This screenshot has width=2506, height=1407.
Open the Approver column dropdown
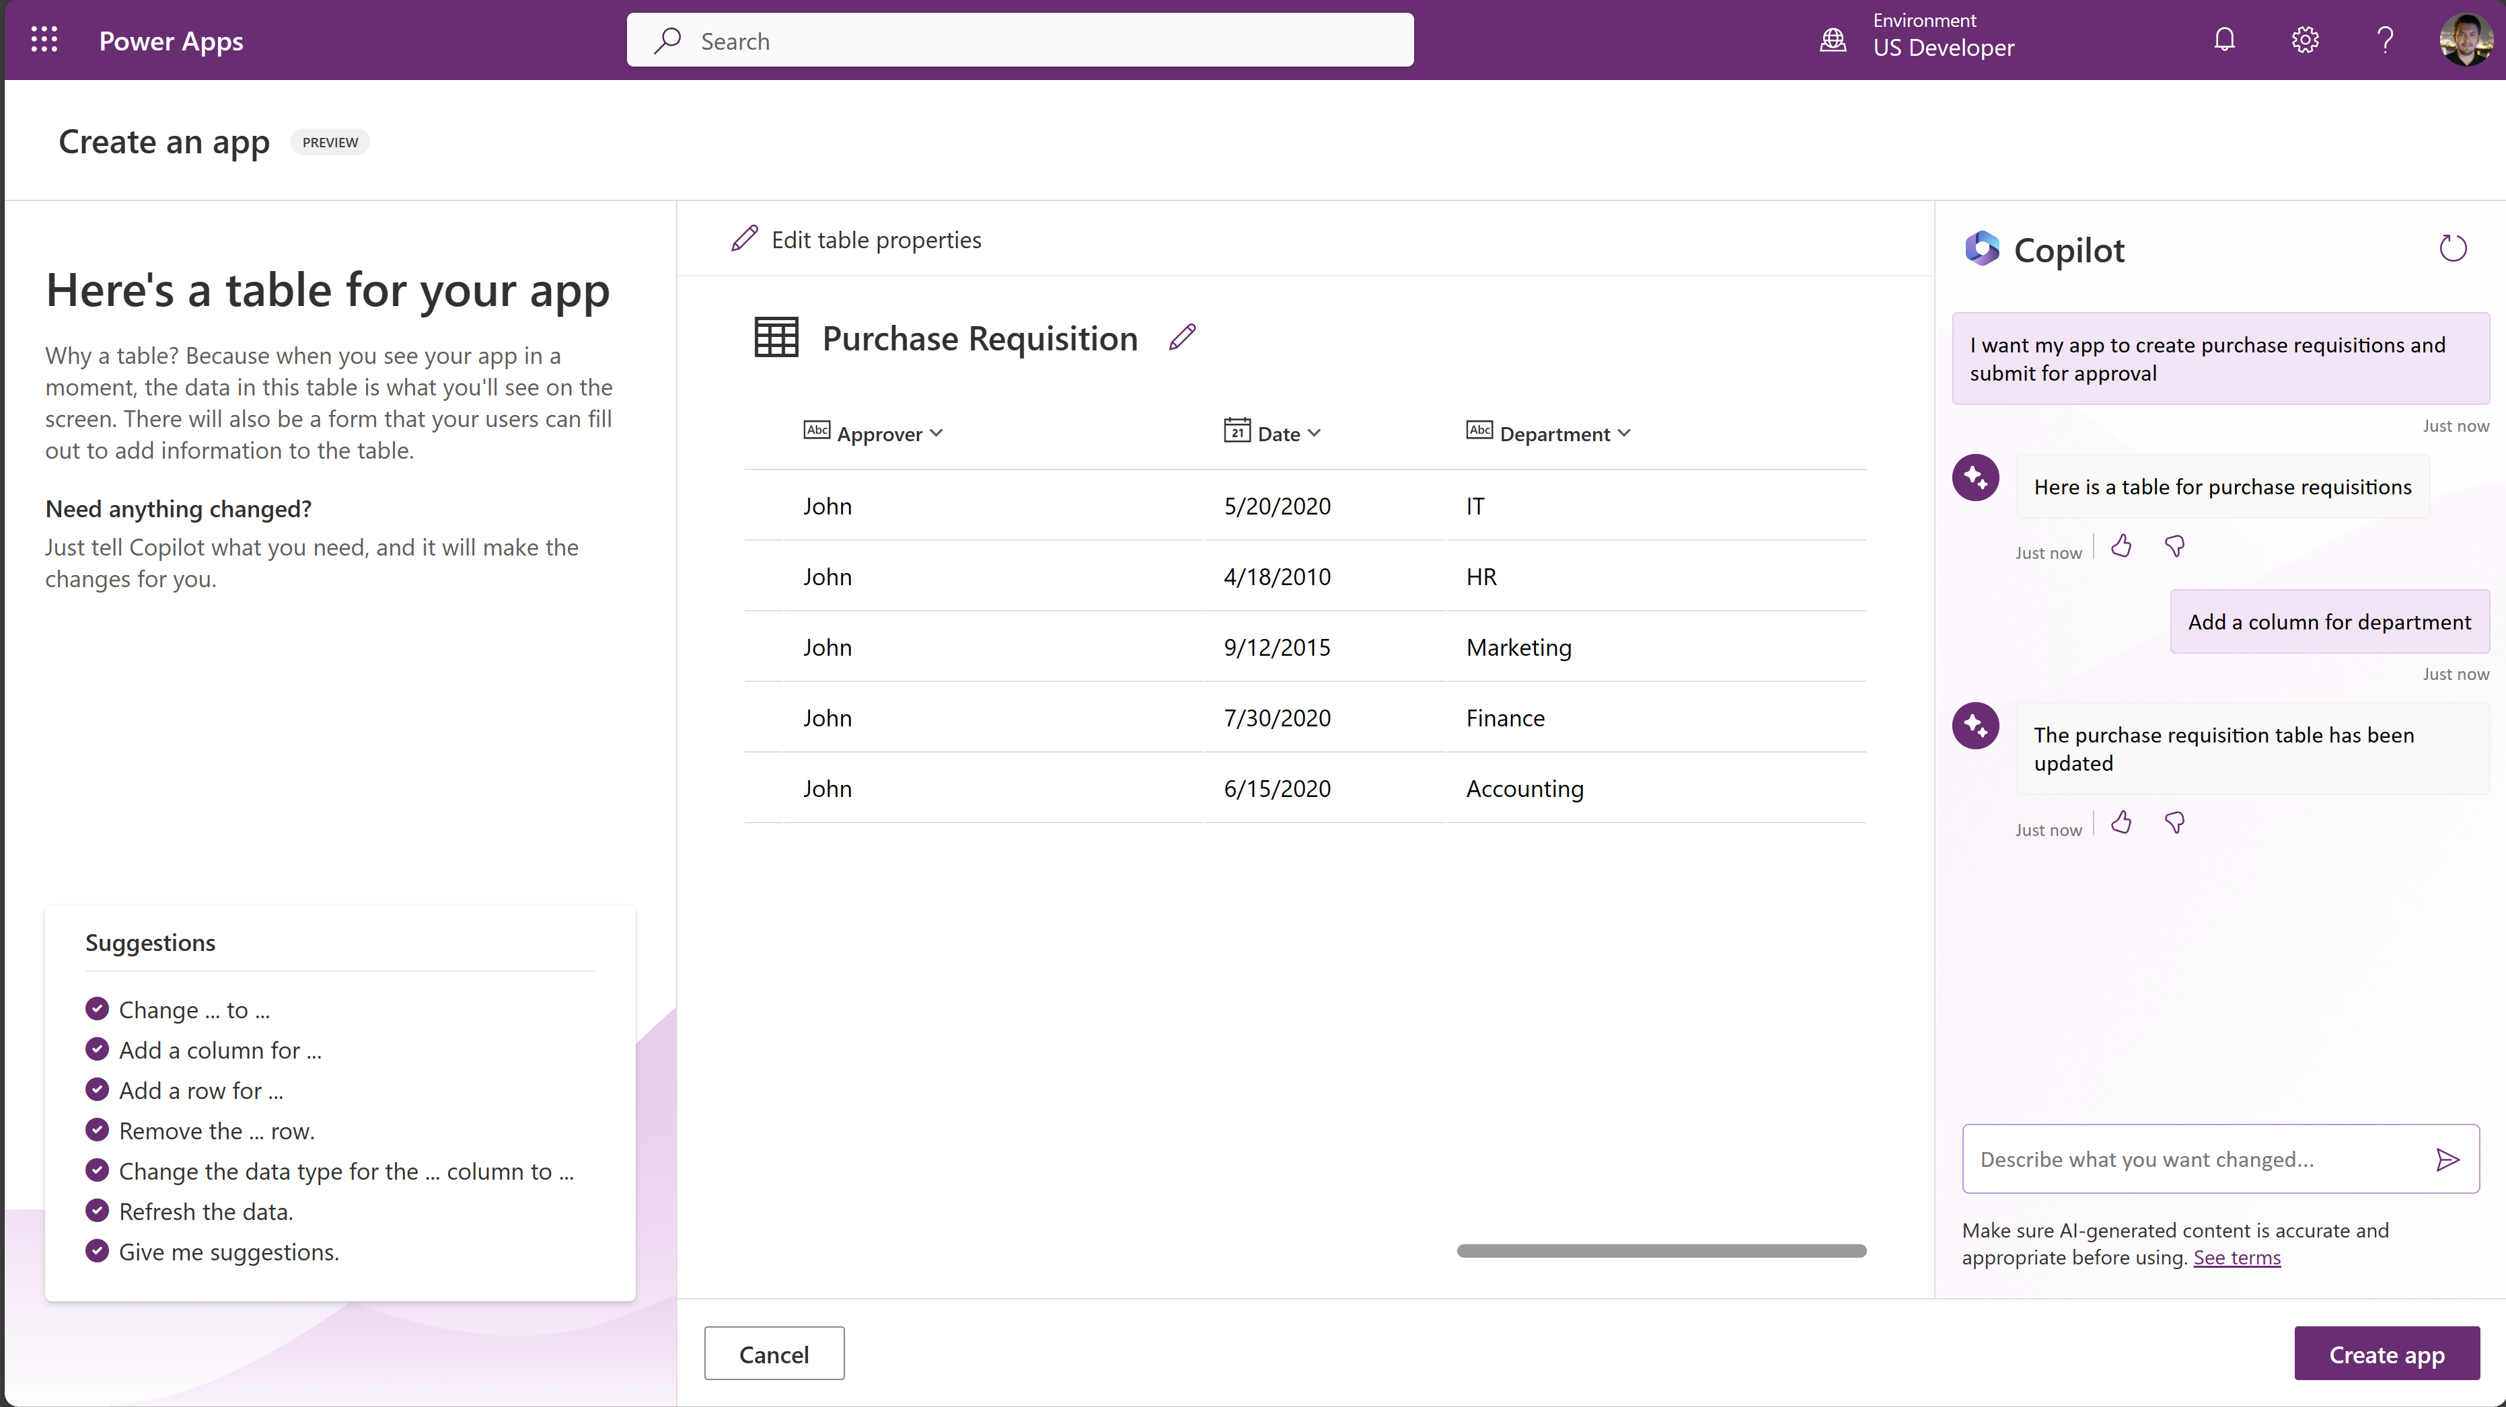(x=937, y=432)
